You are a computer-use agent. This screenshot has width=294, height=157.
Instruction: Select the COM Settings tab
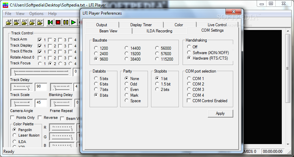click(213, 30)
